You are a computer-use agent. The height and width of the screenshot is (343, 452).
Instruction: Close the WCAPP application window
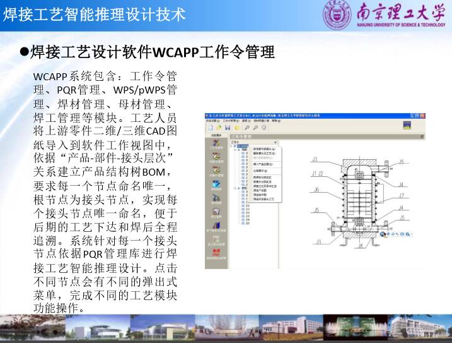[422, 116]
